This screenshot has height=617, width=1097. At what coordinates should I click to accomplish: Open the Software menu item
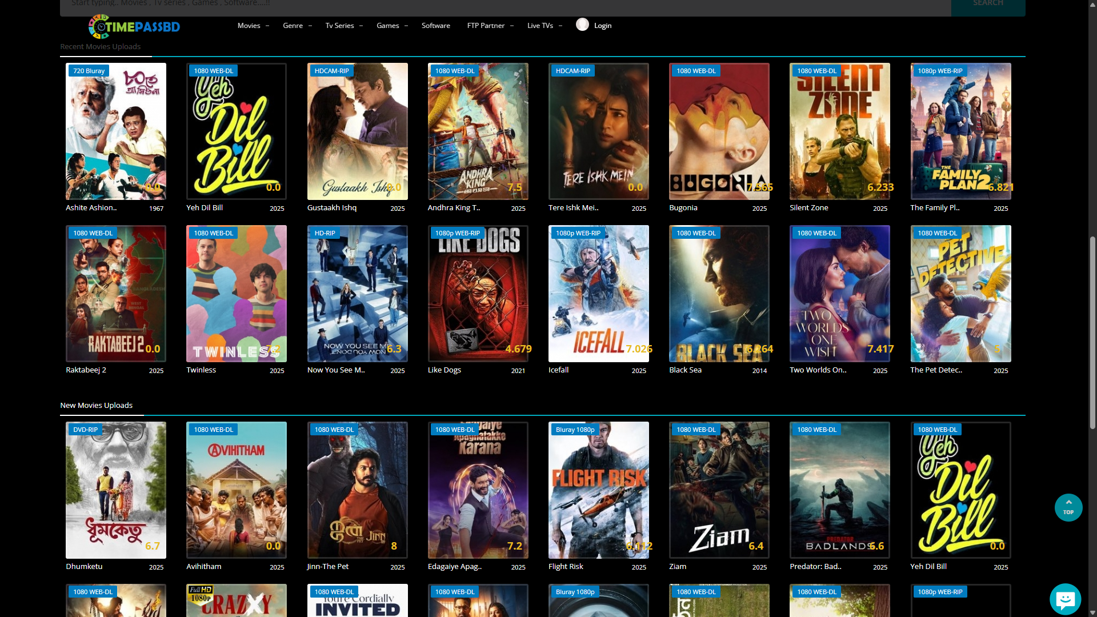[x=435, y=26]
